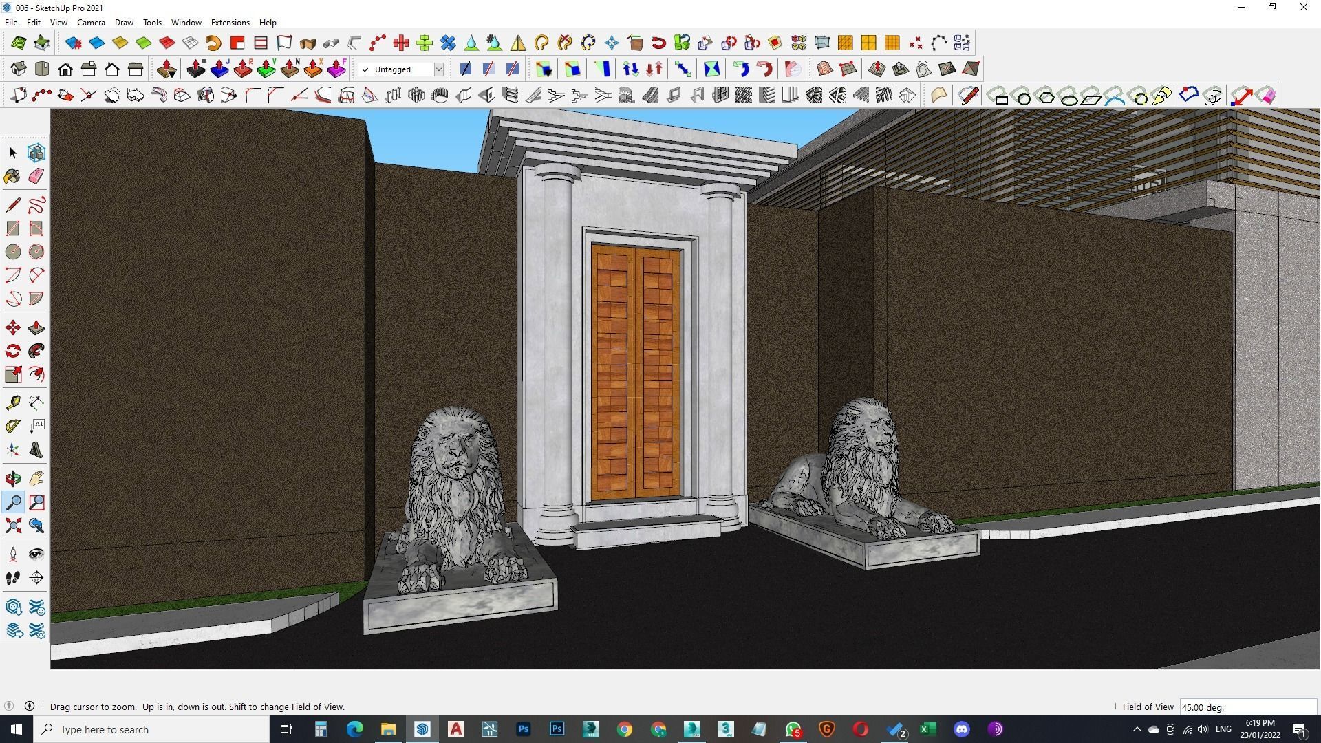
Task: Toggle the Untagged tag checkmark
Action: click(365, 69)
